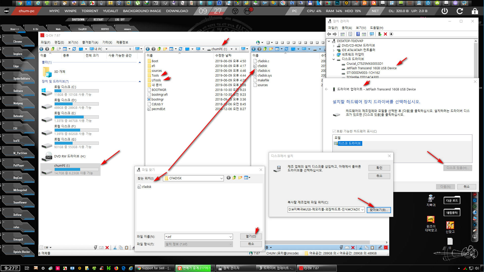Screen dimensions: 484x272
Task: Open Device Manager 동작(A) menu
Action: (347, 28)
